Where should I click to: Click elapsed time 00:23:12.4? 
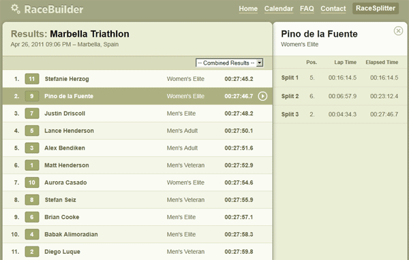coord(384,96)
